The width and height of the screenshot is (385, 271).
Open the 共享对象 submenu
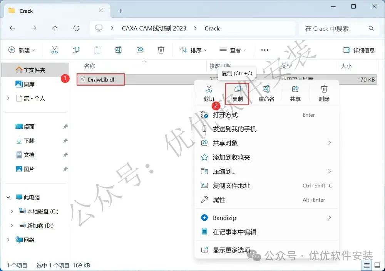266,143
